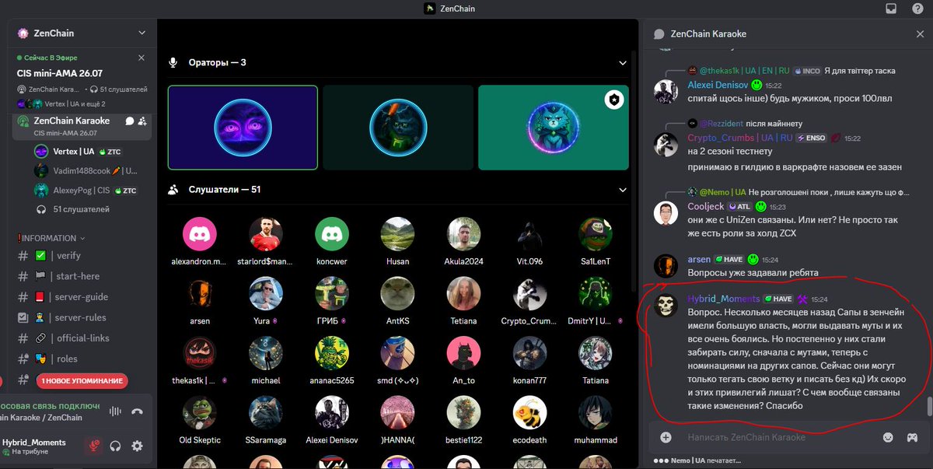Click Sa1LenT listener avatar
Image resolution: width=933 pixels, height=469 pixels.
[596, 233]
